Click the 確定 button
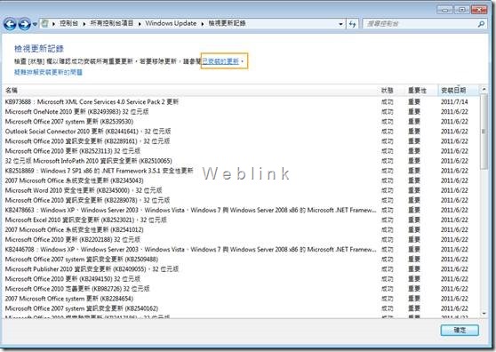This screenshot has height=352, width=496. 460,330
